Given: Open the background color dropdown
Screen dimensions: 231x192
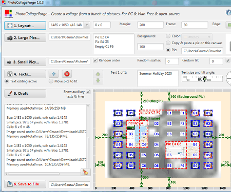Looking at the screenshot, I should point(197,37).
